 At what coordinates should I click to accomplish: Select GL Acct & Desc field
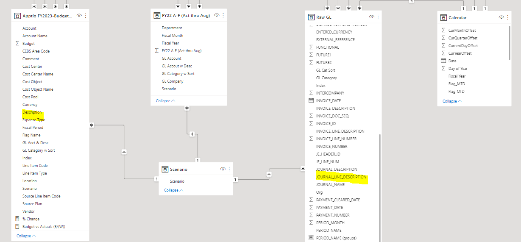35,143
